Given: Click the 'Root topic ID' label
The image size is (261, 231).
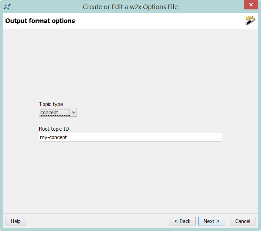Looking at the screenshot, I should click(x=54, y=129).
